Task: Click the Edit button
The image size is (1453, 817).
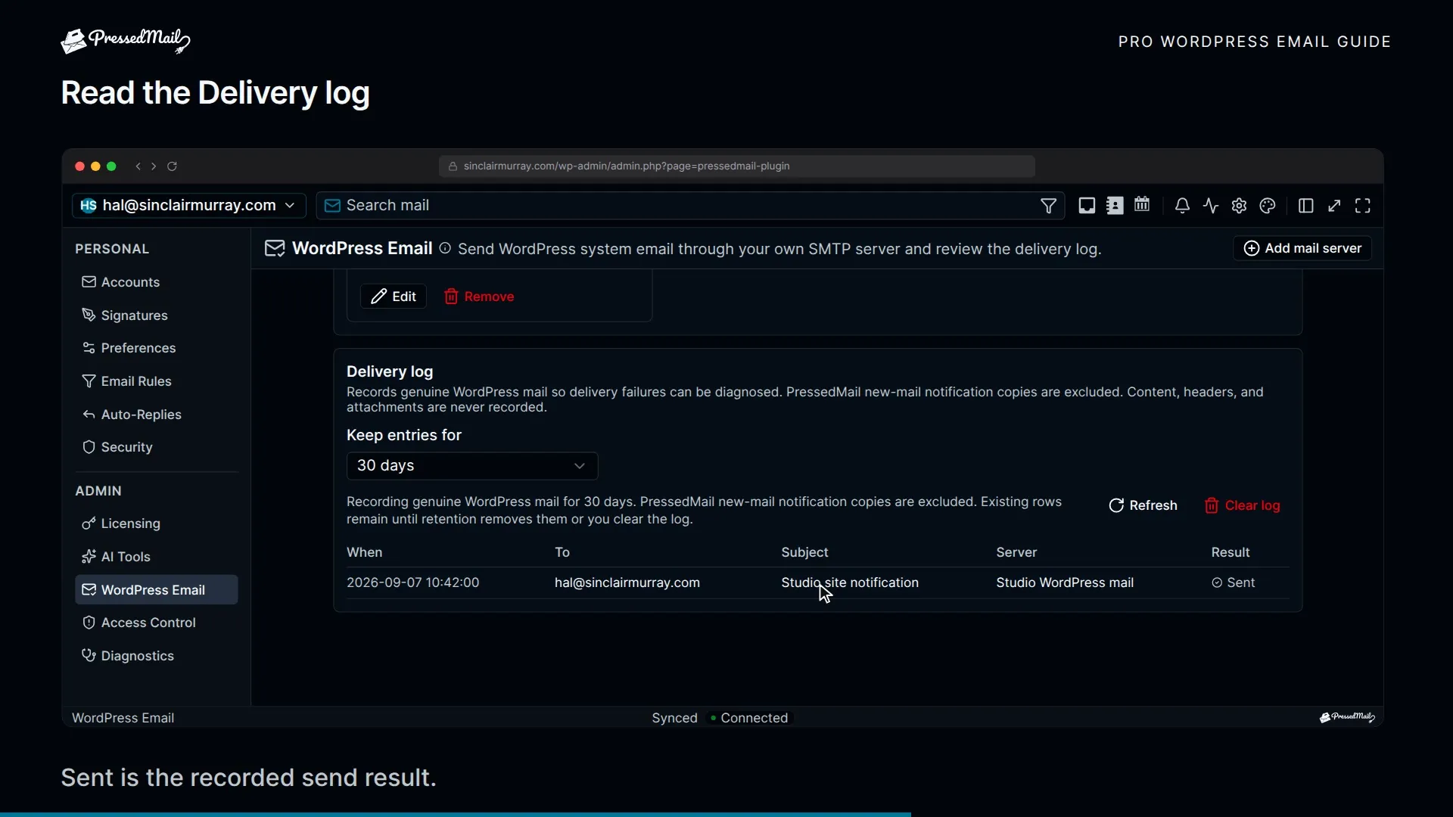Action: pos(394,297)
